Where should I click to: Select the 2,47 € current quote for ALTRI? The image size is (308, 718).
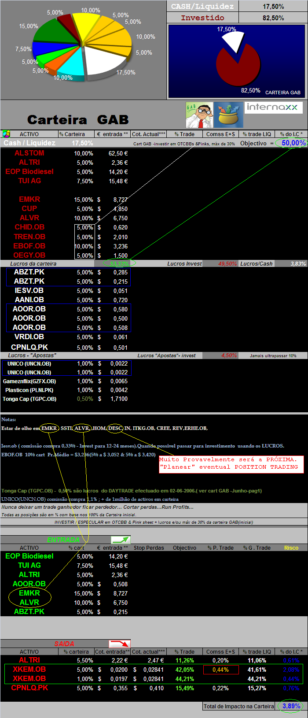pos(155,660)
